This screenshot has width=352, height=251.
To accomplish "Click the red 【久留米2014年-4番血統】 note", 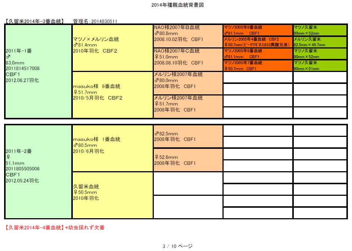I will [55, 228].
